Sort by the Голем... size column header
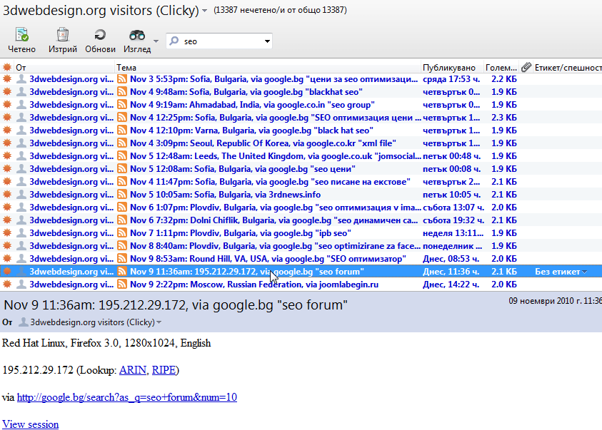This screenshot has height=430, width=602. (501, 68)
